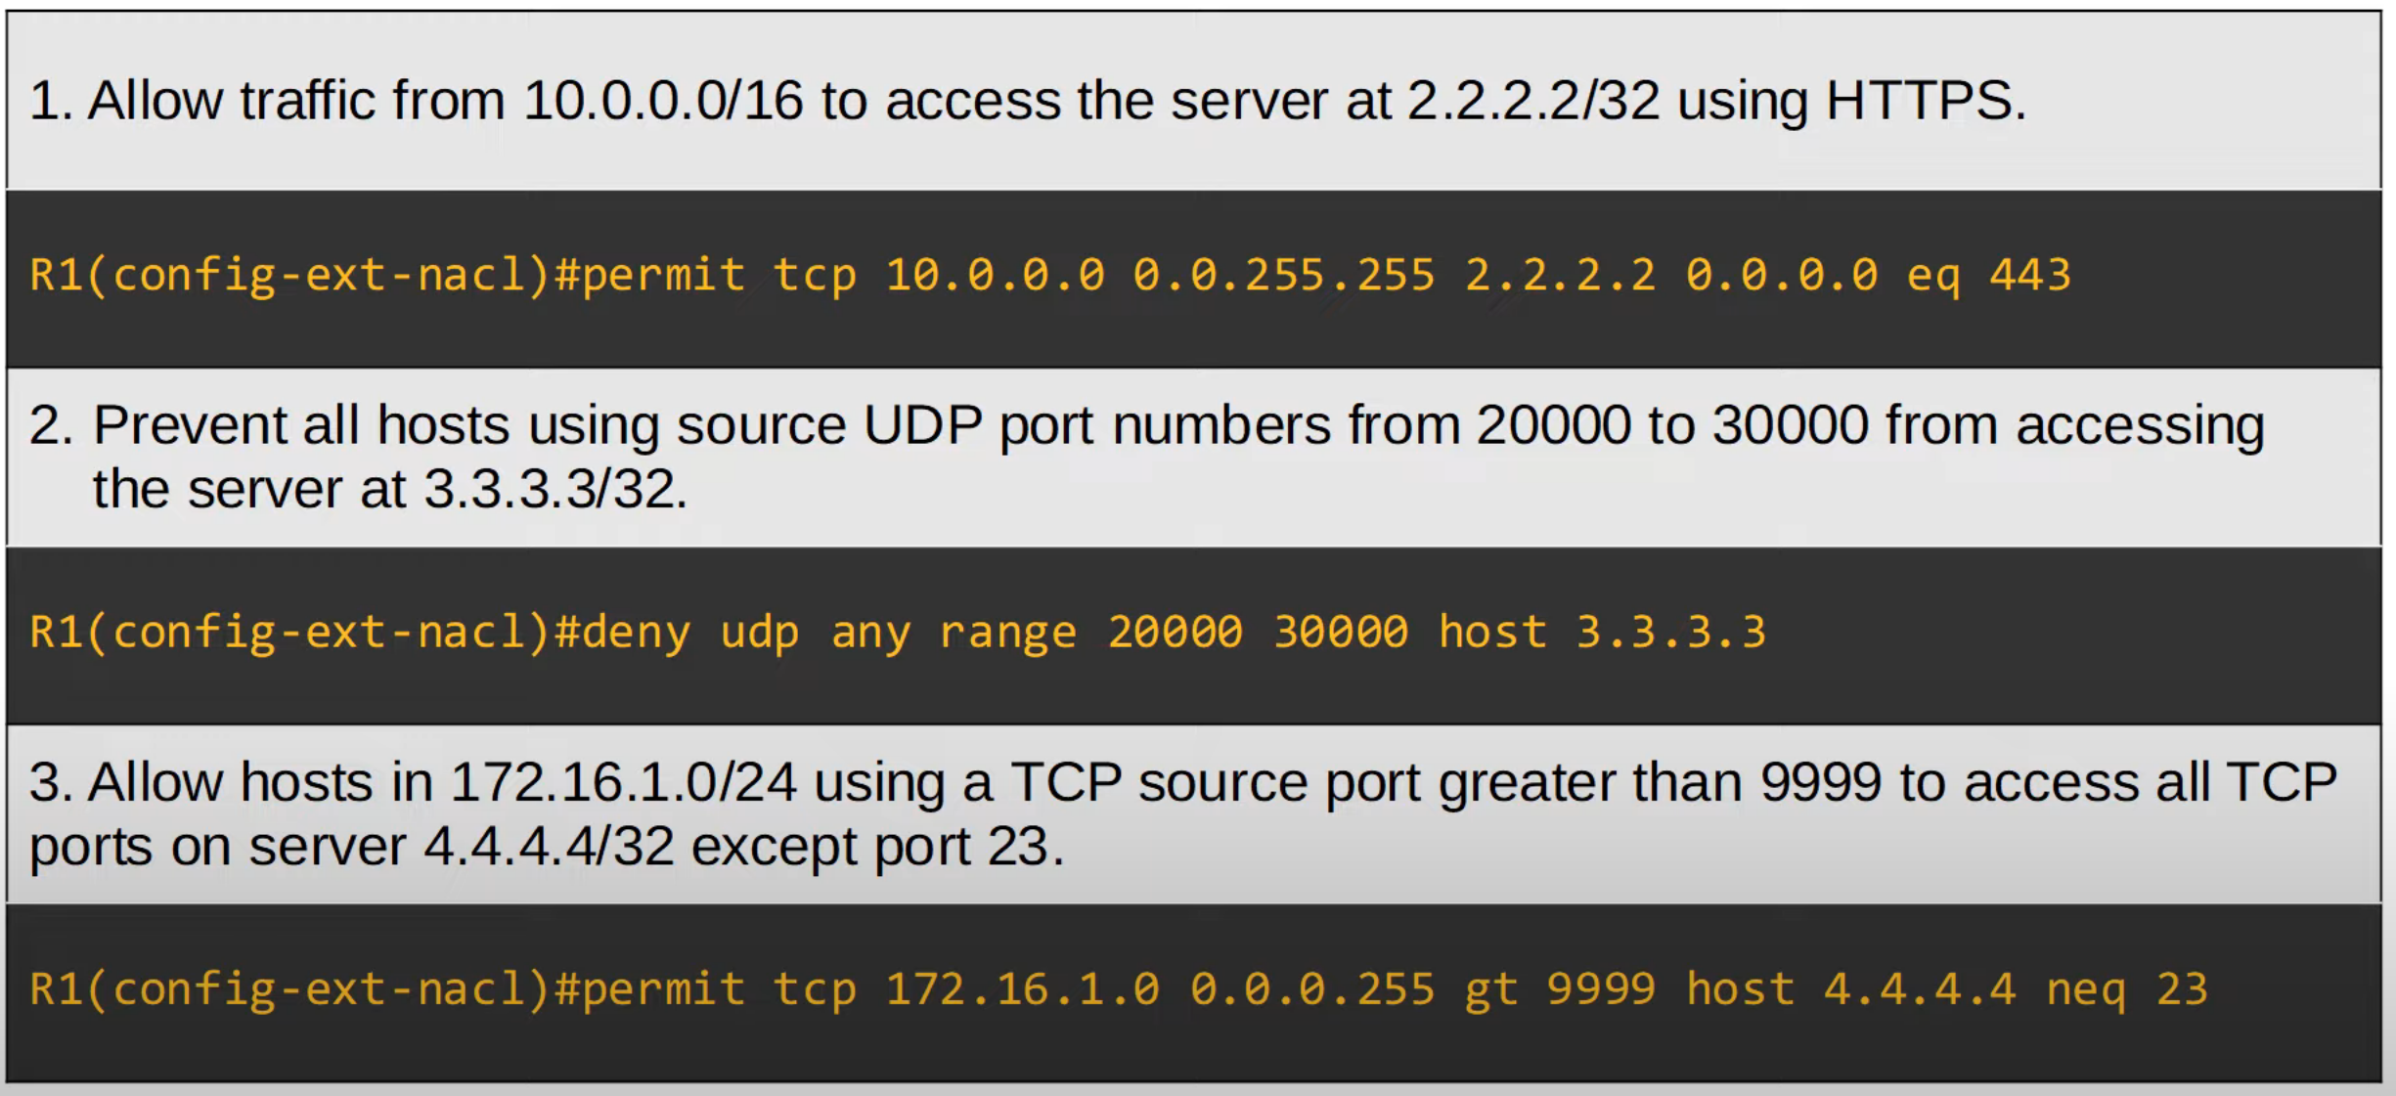Image resolution: width=2396 pixels, height=1096 pixels.
Task: Click the 172.16.1.0 0.0.0.255 source text
Action: pyautogui.click(x=1160, y=988)
